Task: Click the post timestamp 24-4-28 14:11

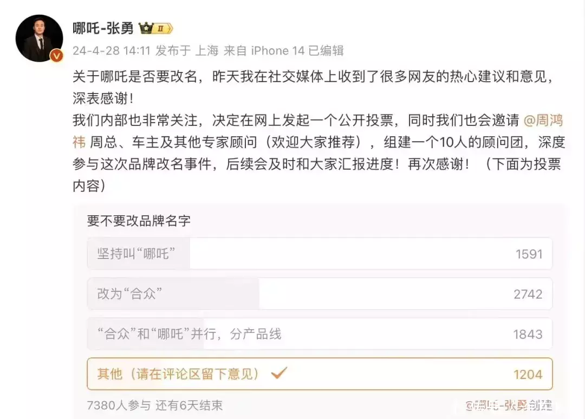Action: 111,51
